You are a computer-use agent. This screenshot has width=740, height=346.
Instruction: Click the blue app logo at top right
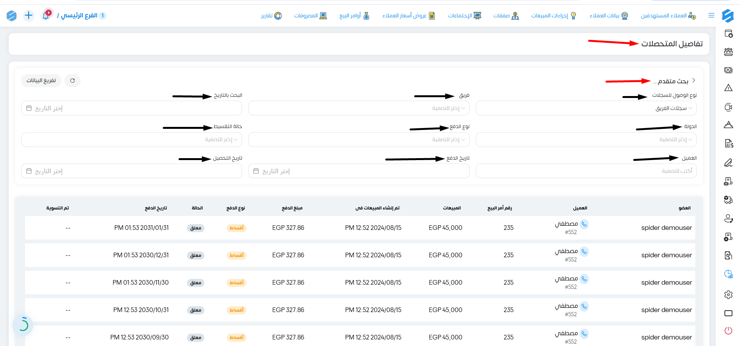(728, 15)
